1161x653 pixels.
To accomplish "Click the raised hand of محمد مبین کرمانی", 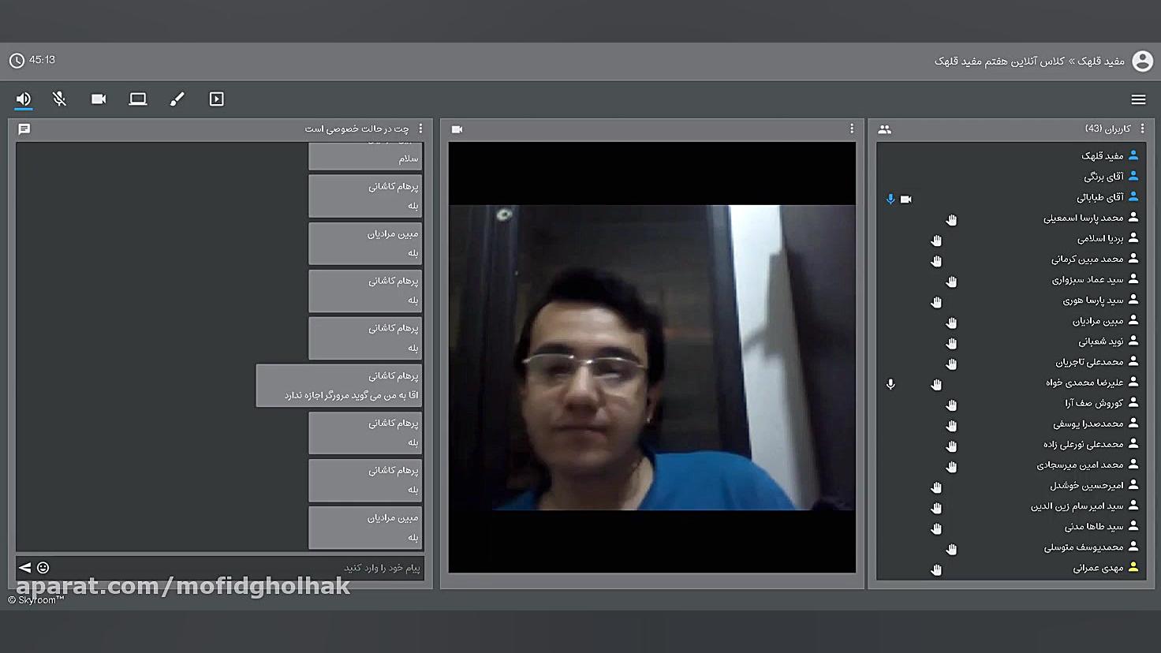I will 936,261.
